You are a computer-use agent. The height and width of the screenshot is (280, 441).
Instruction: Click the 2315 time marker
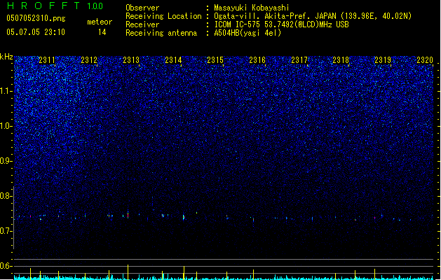point(215,60)
